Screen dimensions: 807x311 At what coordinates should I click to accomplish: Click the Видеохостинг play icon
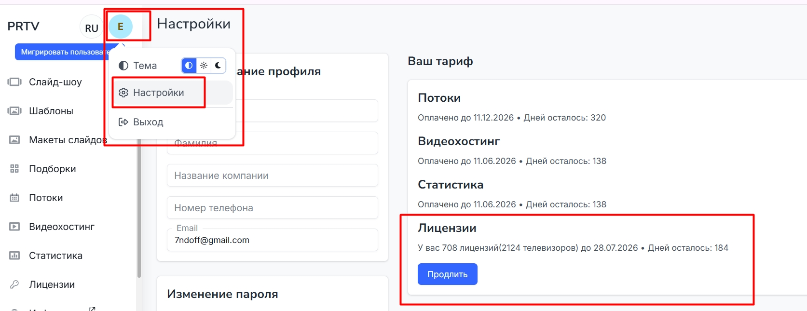click(14, 227)
